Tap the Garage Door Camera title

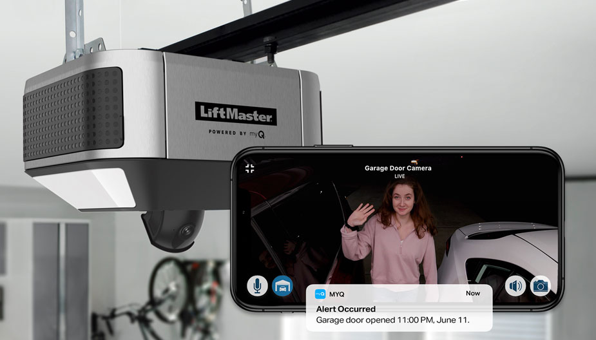tap(398, 168)
